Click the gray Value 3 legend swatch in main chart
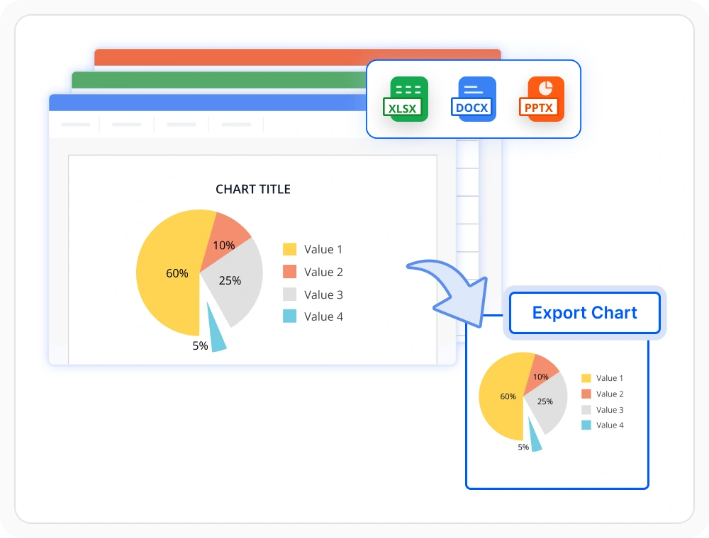 pyautogui.click(x=289, y=294)
